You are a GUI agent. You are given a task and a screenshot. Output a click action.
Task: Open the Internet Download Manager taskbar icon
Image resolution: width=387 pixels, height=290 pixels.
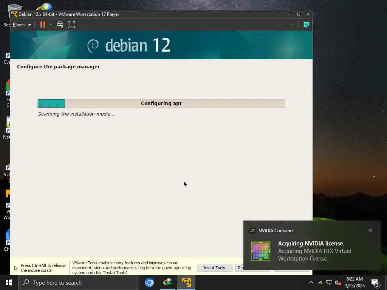(x=167, y=282)
